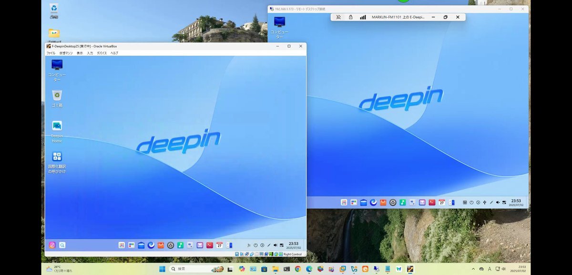Open Calendar in Remote Desktop Deepin dock
The image size is (572, 275).
(442, 202)
